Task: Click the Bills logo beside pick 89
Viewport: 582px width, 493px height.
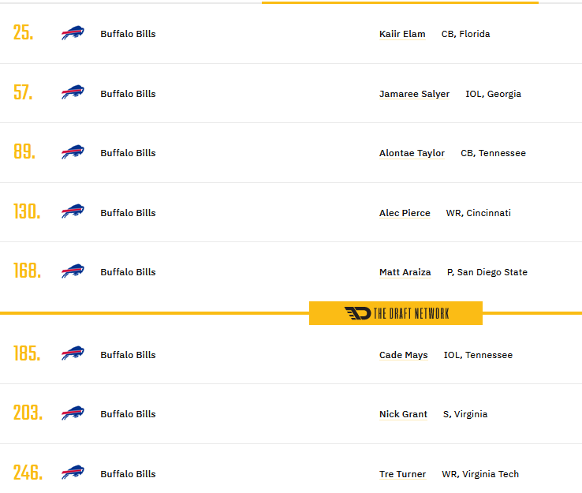Action: pos(73,151)
